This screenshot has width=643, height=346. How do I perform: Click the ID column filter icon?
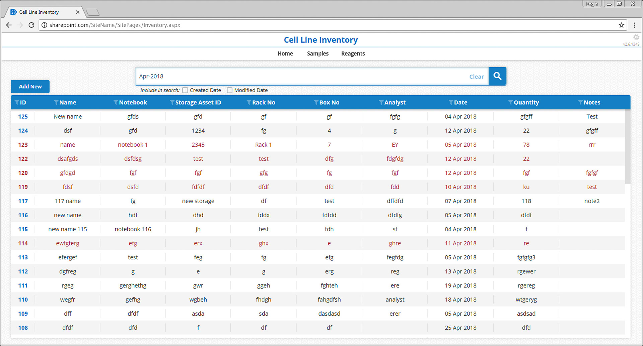17,103
